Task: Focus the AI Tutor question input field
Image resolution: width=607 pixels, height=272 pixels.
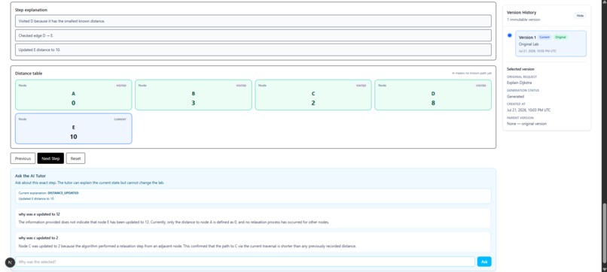Action: pos(245,261)
